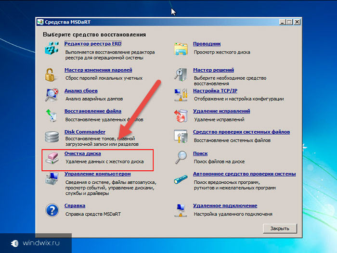Click the MSDaRT title bar system icon
Viewport: 337px width, 253px height.
pos(40,22)
